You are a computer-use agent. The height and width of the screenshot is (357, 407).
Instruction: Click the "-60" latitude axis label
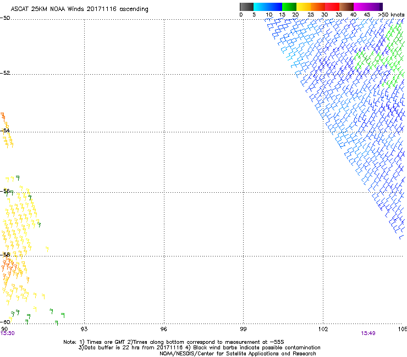pos(5,322)
